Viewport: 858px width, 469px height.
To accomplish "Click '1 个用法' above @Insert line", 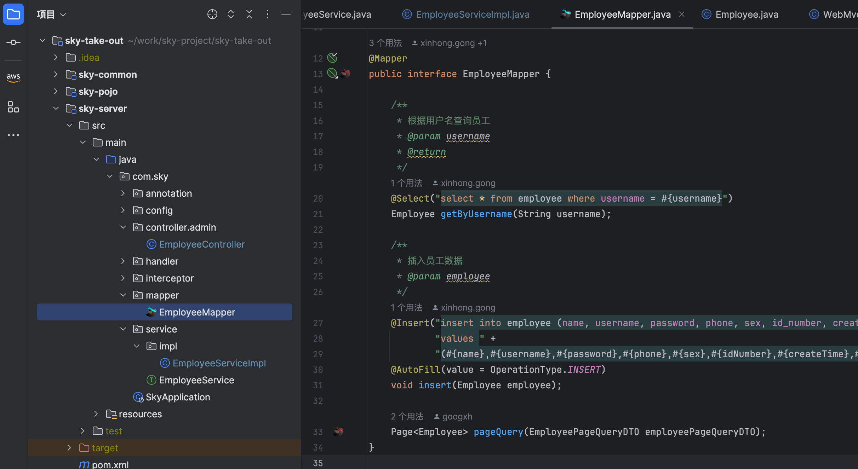I will tap(407, 307).
